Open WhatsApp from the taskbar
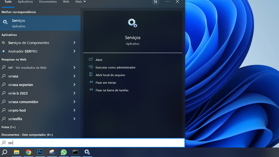The height and width of the screenshot is (157, 279). (63, 152)
